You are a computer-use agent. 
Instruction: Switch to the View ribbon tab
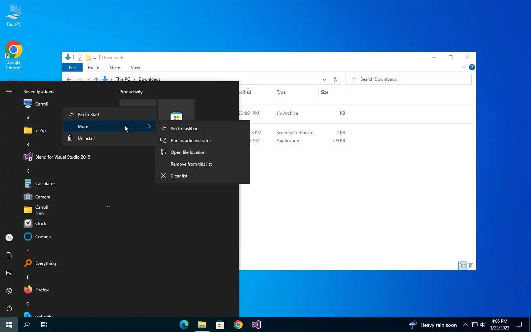pos(135,68)
